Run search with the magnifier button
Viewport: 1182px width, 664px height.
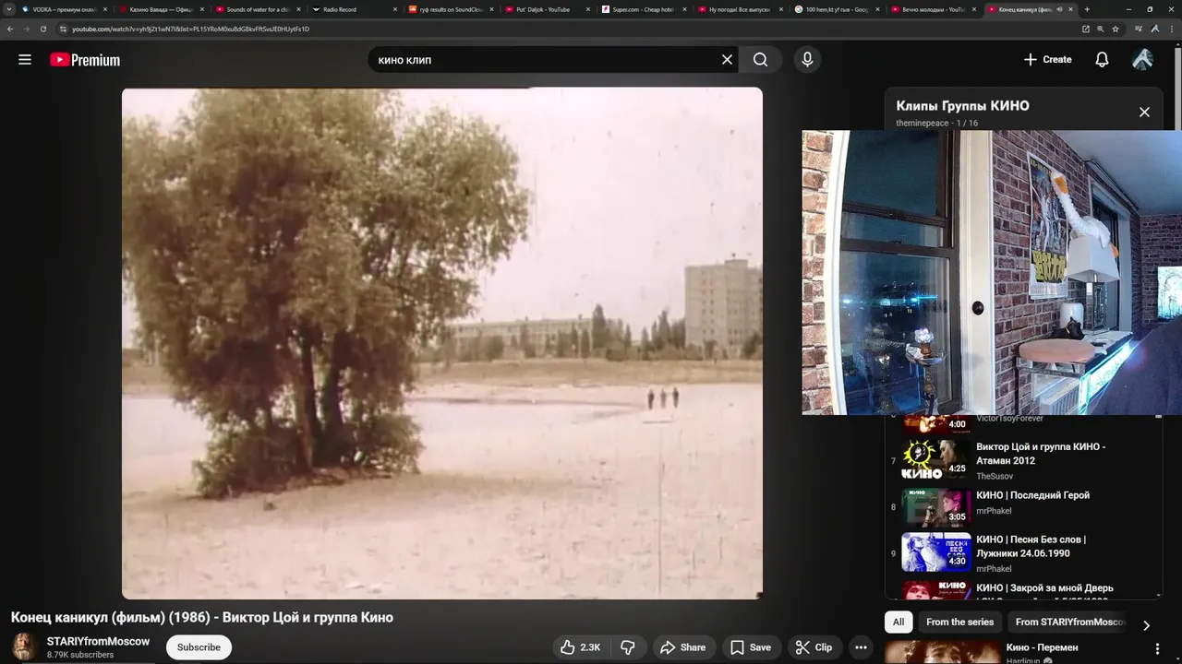coord(760,60)
